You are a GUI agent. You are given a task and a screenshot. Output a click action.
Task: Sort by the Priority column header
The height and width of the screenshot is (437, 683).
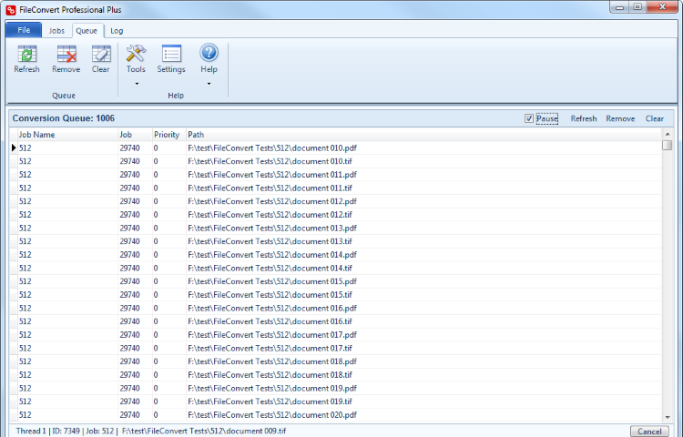pos(169,135)
